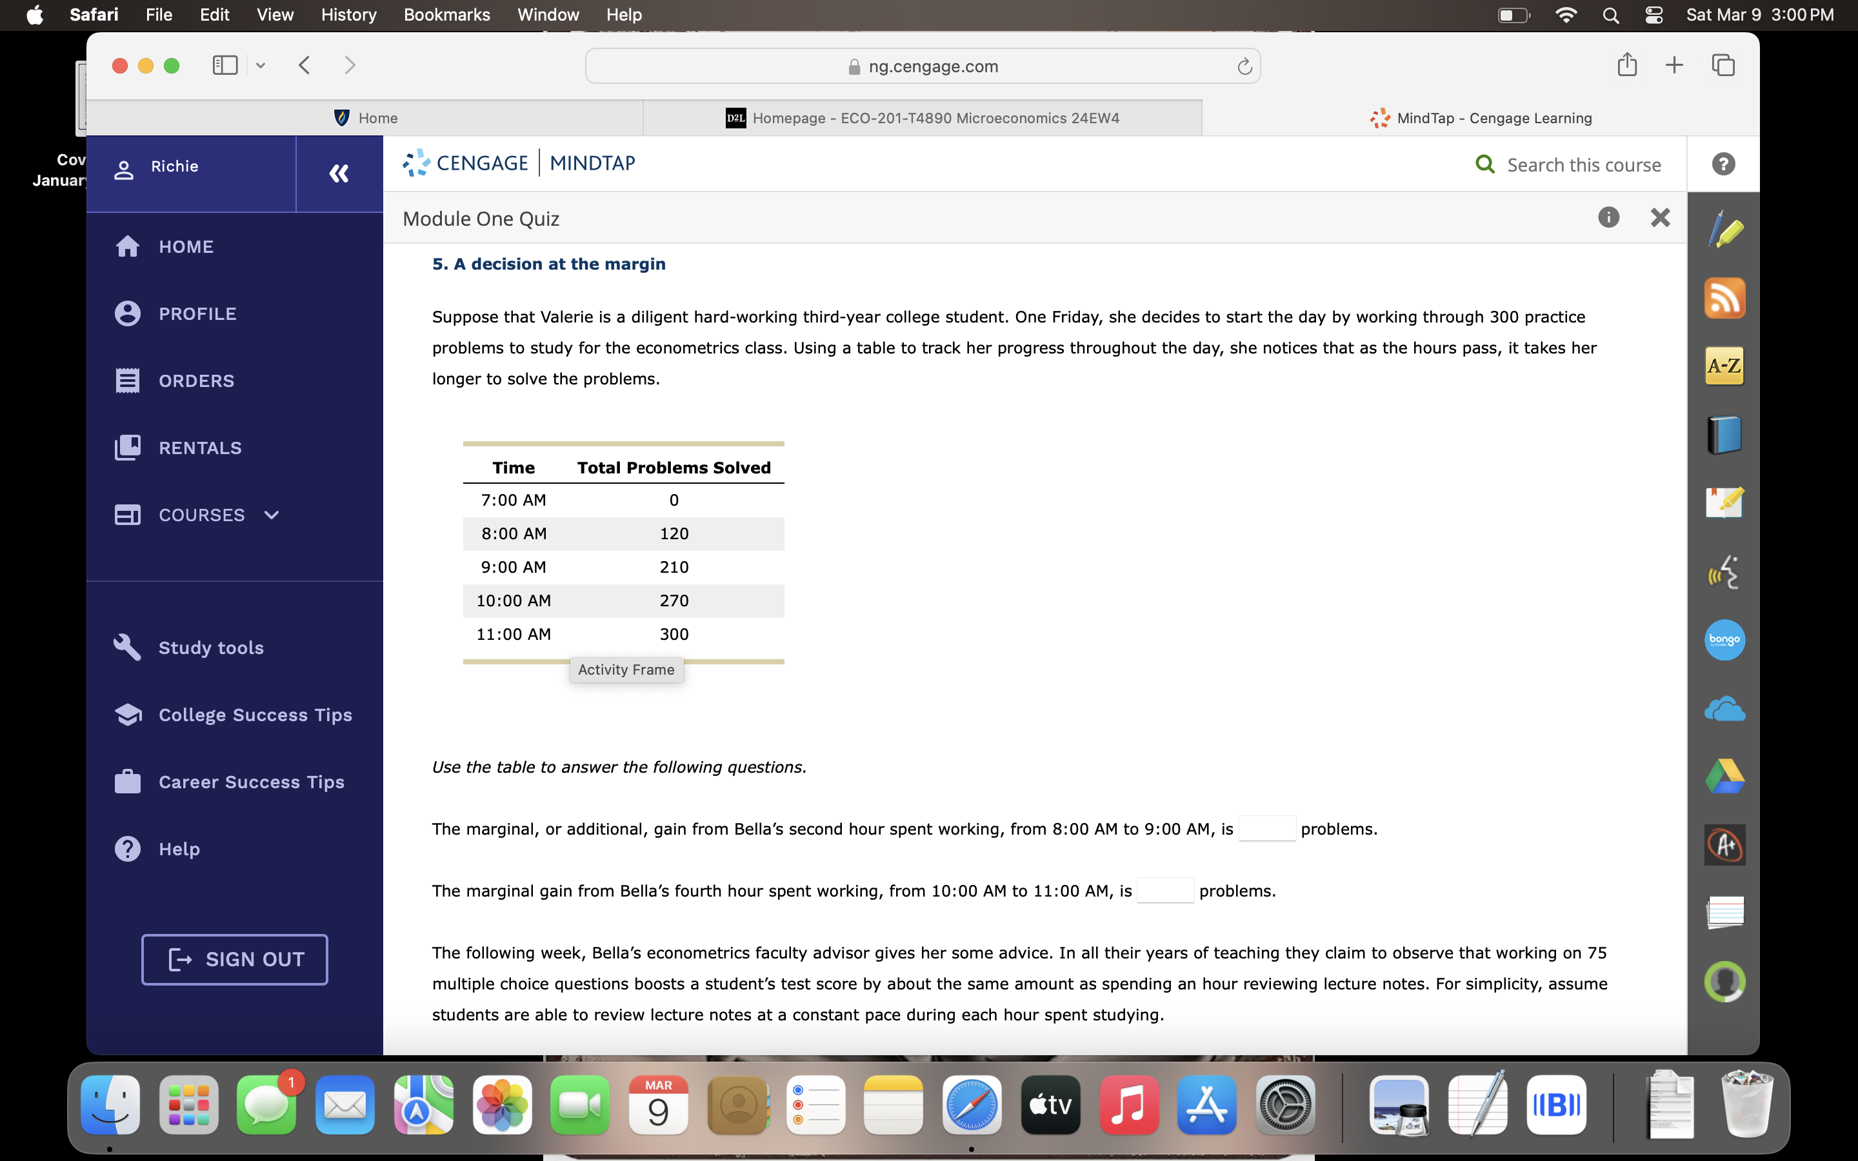Screen dimensions: 1858x1161
Task: Open the Bongo app in the sidebar
Action: tap(1724, 640)
